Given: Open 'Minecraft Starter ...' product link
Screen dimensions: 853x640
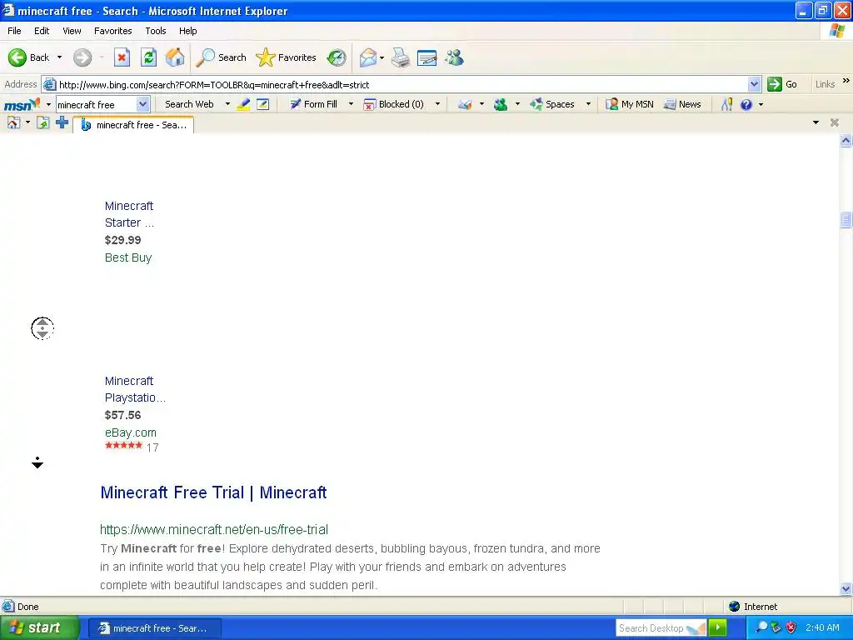Looking at the screenshot, I should (129, 214).
